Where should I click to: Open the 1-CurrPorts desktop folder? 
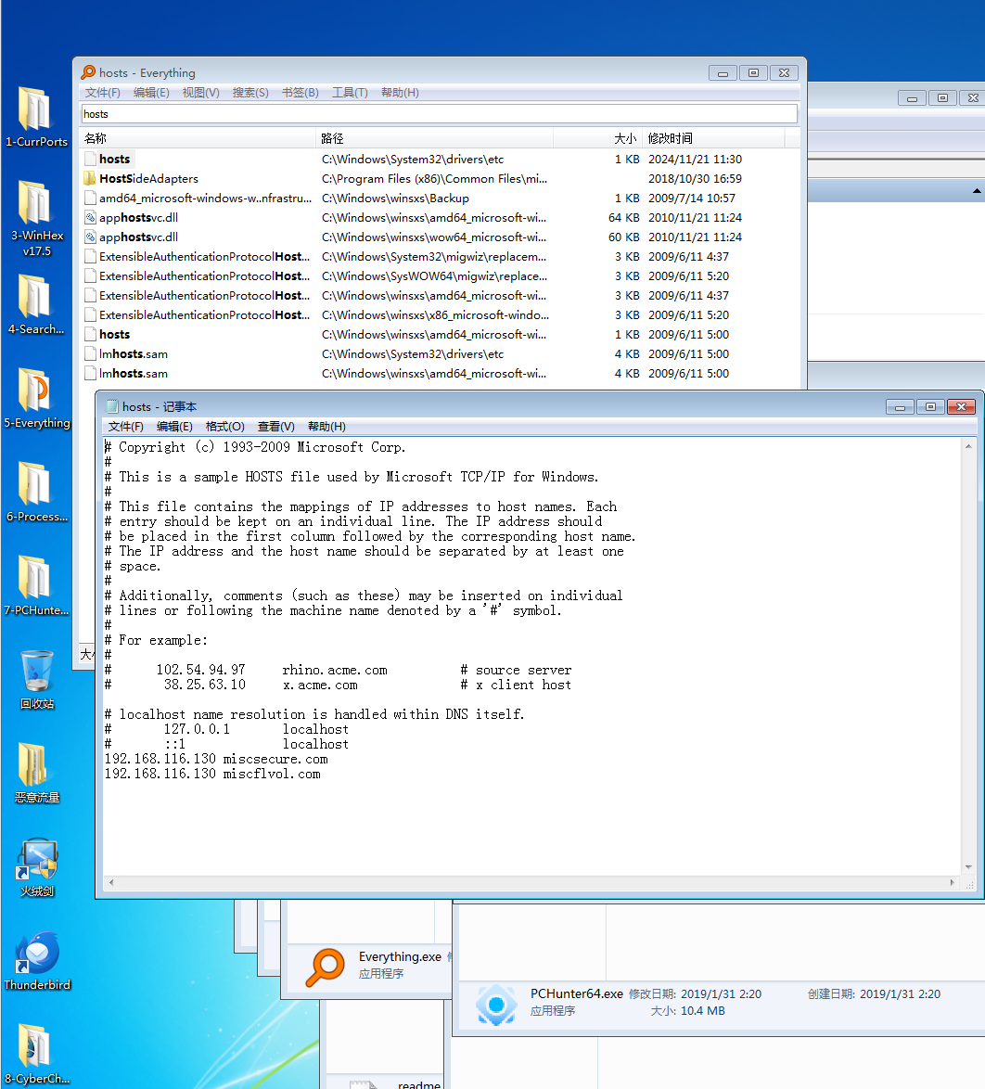pos(36,117)
